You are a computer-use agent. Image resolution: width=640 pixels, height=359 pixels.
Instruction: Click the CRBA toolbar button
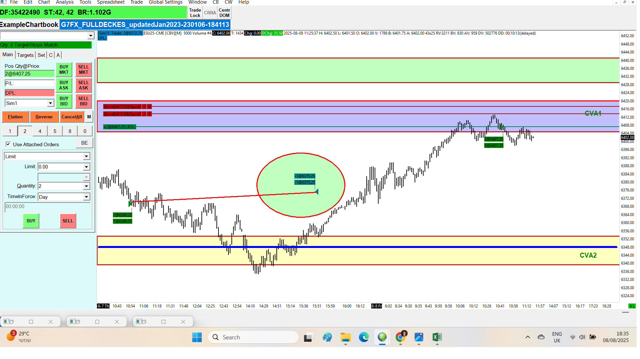(210, 13)
